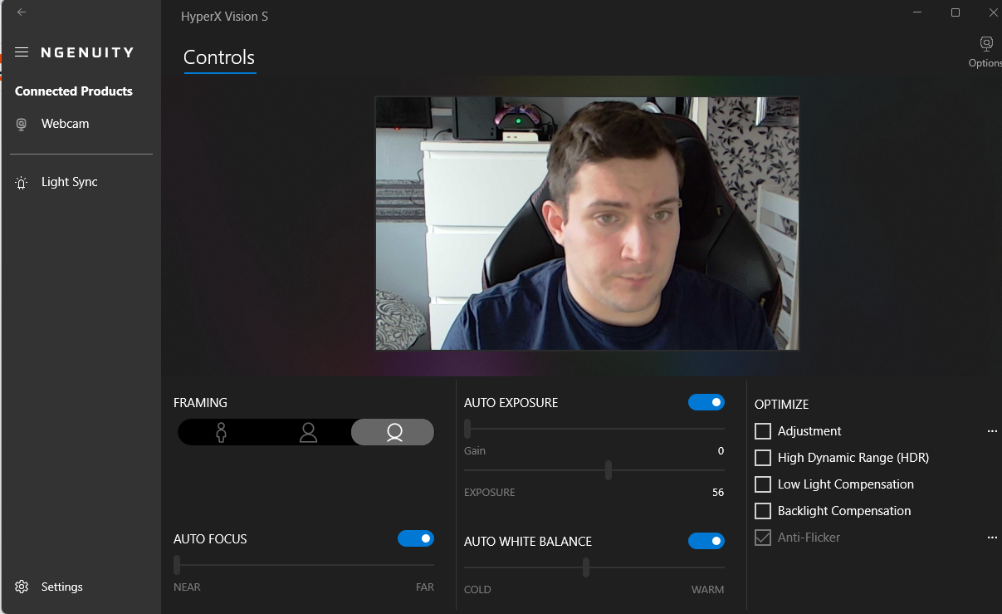1002x614 pixels.
Task: Click the focus Near/Far slider handle
Action: pyautogui.click(x=177, y=565)
